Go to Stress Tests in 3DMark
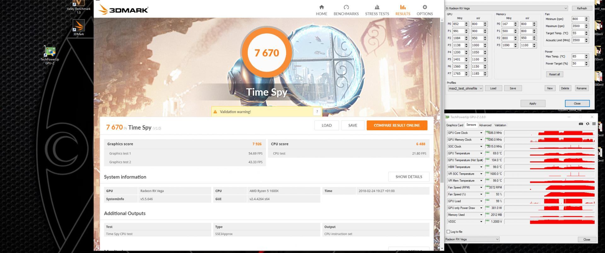Viewport: 605px width, 253px height. (x=377, y=10)
